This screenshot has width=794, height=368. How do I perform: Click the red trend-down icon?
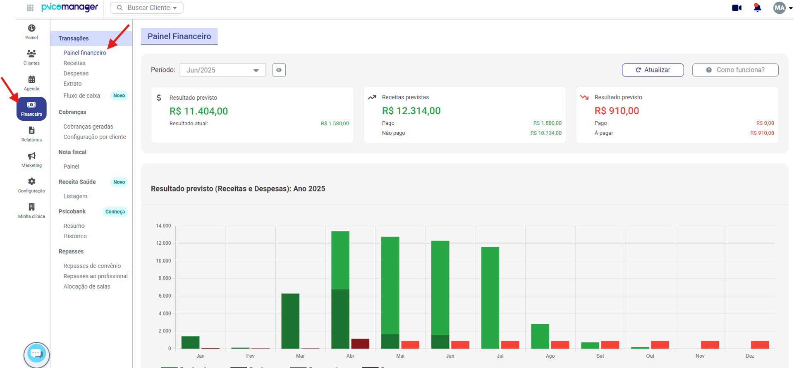click(584, 98)
